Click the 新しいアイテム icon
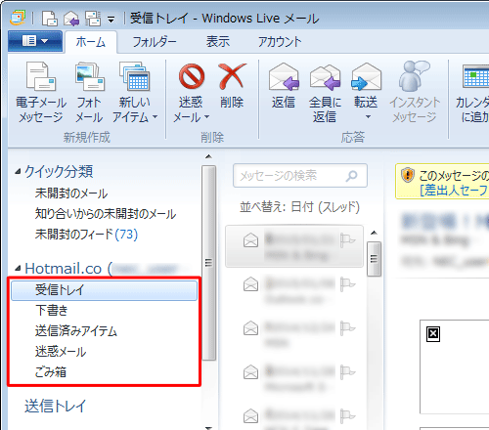 (135, 77)
